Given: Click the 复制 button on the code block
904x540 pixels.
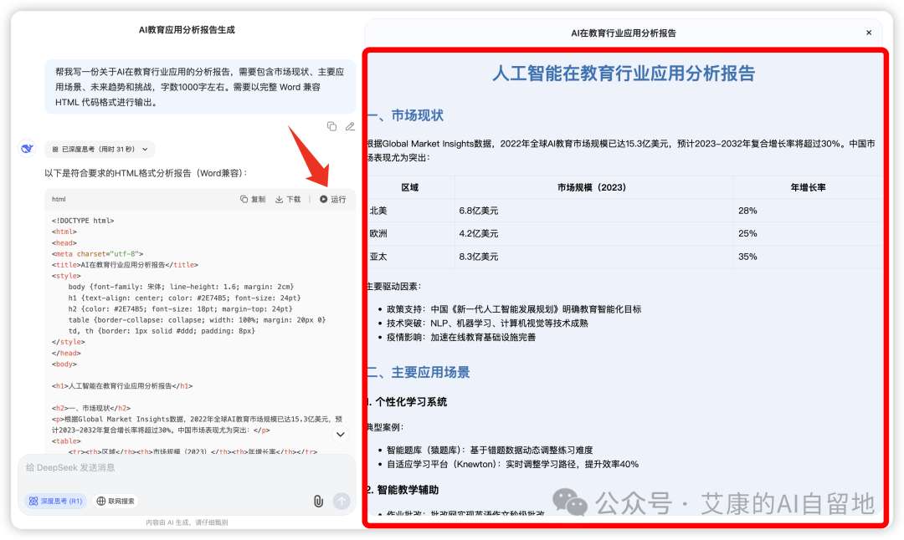Looking at the screenshot, I should coord(253,199).
